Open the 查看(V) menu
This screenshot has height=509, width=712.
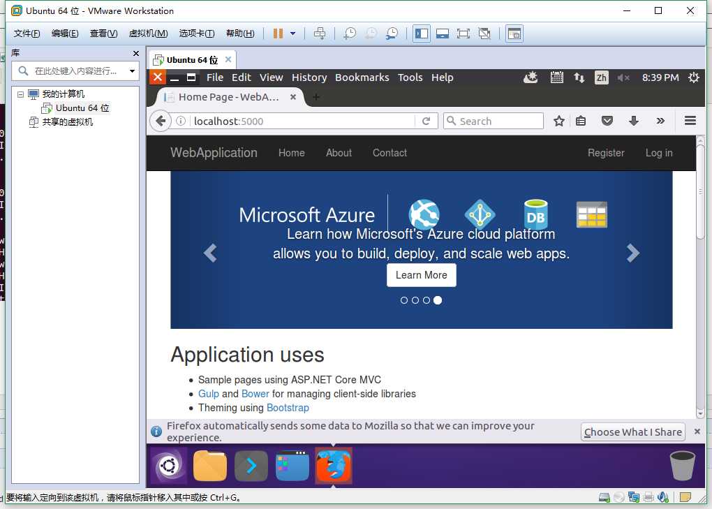pos(103,33)
